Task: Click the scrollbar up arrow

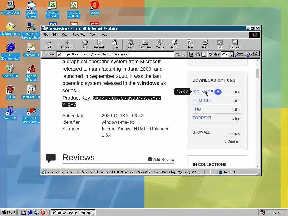Action: point(258,61)
